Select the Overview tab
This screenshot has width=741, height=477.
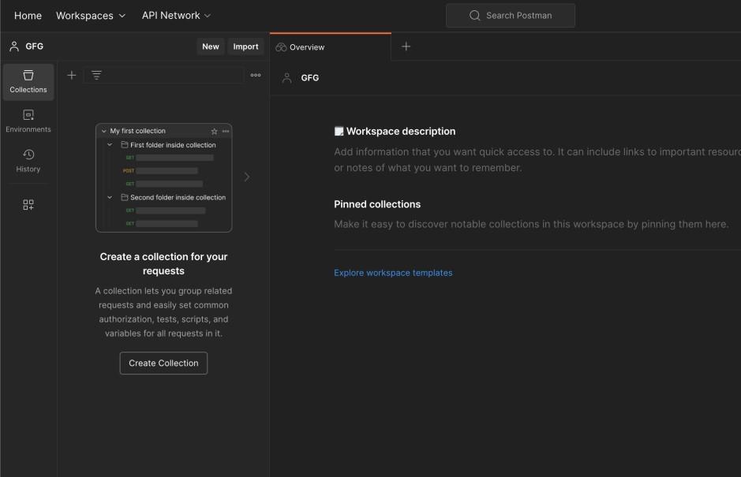[x=306, y=47]
